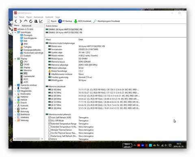Click the user silhouette toolbar icon
This screenshot has height=157, width=195.
[x=36, y=21]
